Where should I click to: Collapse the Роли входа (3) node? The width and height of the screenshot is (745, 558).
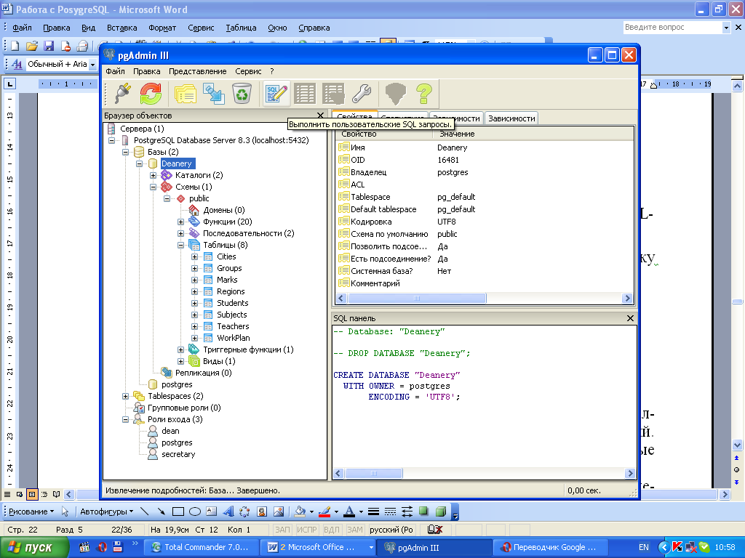click(x=125, y=419)
